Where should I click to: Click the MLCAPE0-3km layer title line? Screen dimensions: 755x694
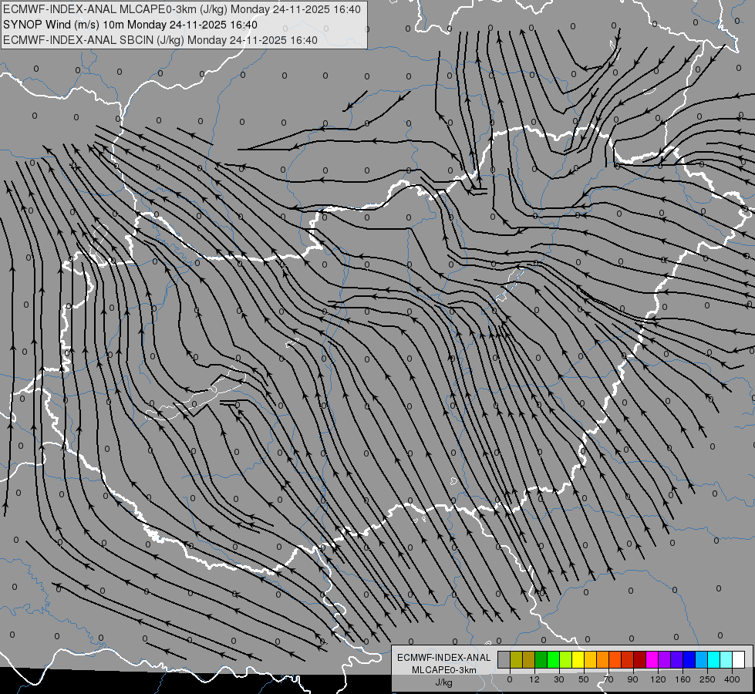pyautogui.click(x=181, y=9)
